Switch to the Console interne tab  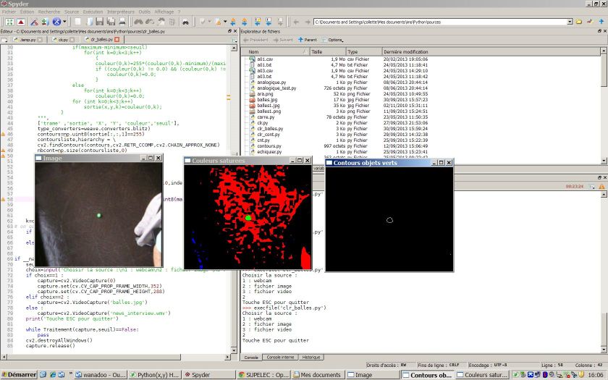click(x=280, y=358)
